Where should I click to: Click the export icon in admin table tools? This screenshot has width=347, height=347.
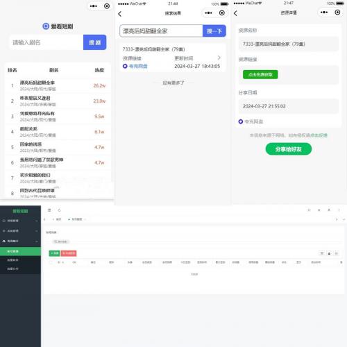click(329, 253)
